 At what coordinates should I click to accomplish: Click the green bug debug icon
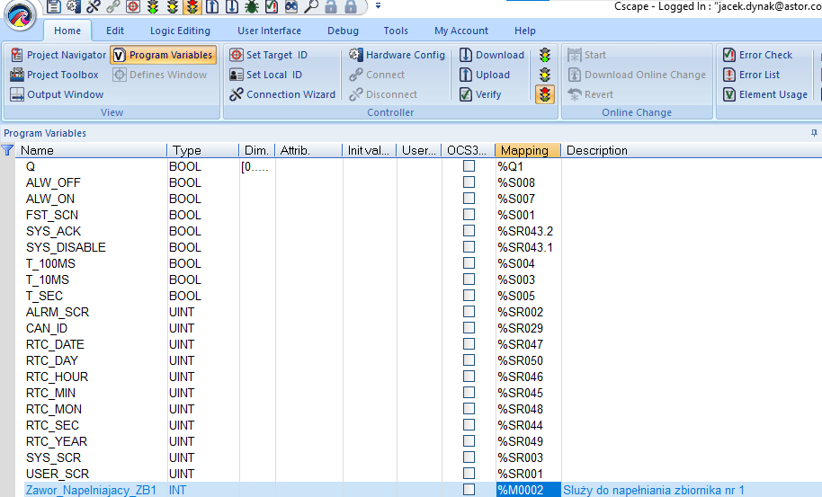[x=252, y=6]
